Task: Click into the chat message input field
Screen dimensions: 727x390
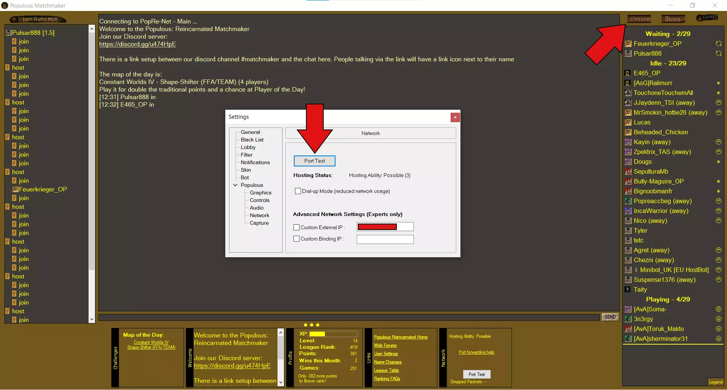Action: [349, 317]
